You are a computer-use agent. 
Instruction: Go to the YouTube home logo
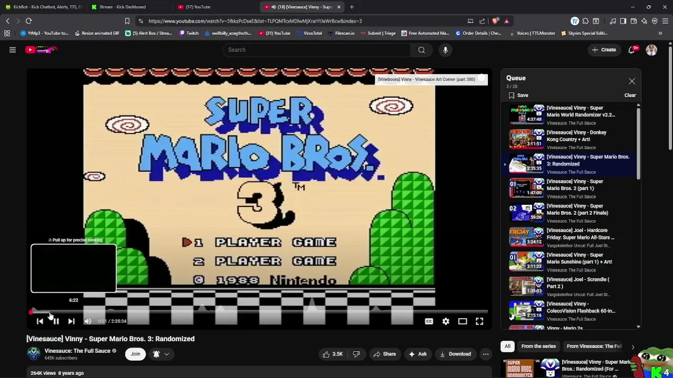(x=41, y=50)
